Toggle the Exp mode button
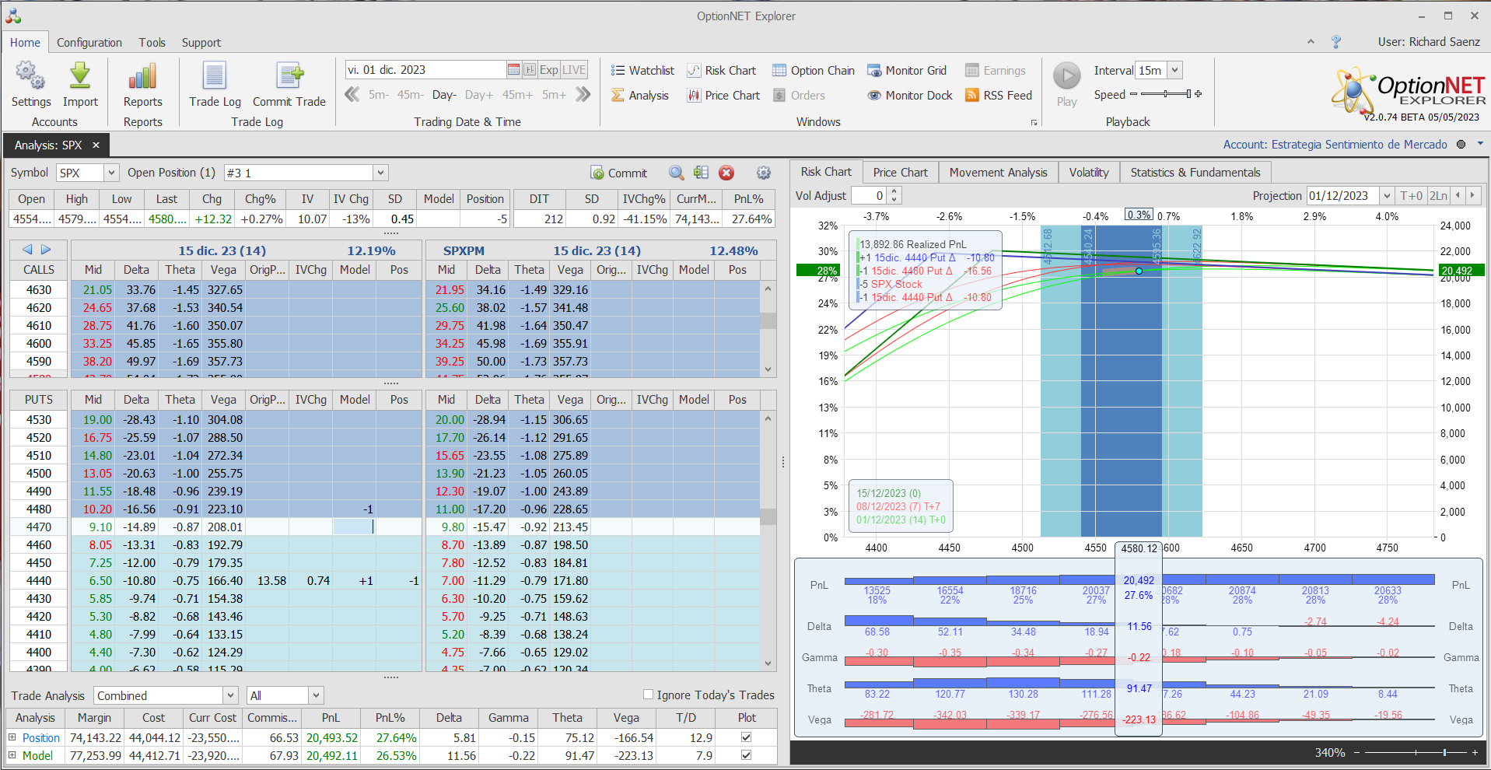 (549, 70)
